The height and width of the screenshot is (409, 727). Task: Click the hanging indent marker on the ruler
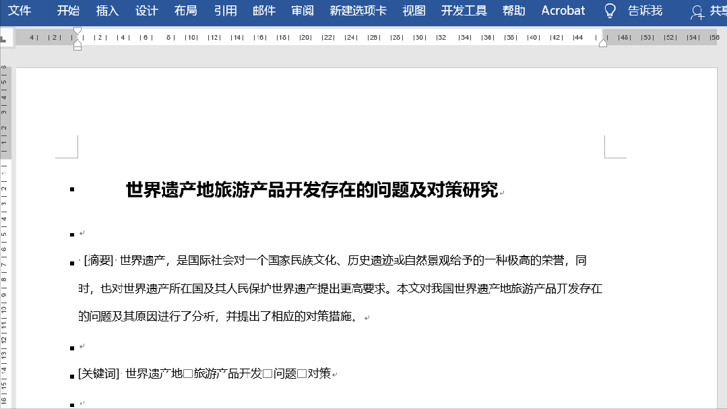77,43
